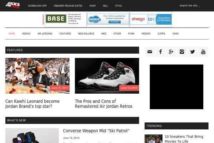Select the Puma category tab
This screenshot has height=143, width=214.
click(x=131, y=34)
